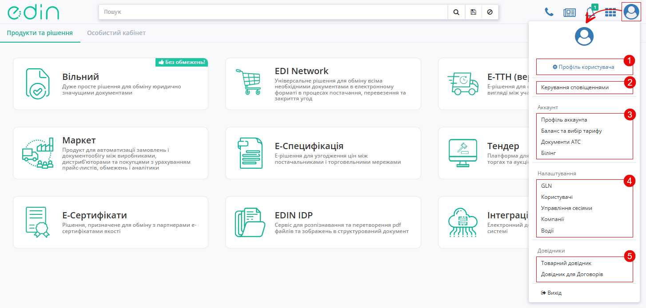Open the phone contact icon

(x=549, y=12)
